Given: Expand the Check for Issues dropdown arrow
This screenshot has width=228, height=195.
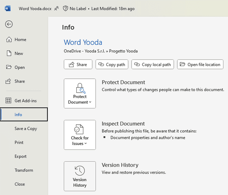Looking at the screenshot, I should [85, 144].
